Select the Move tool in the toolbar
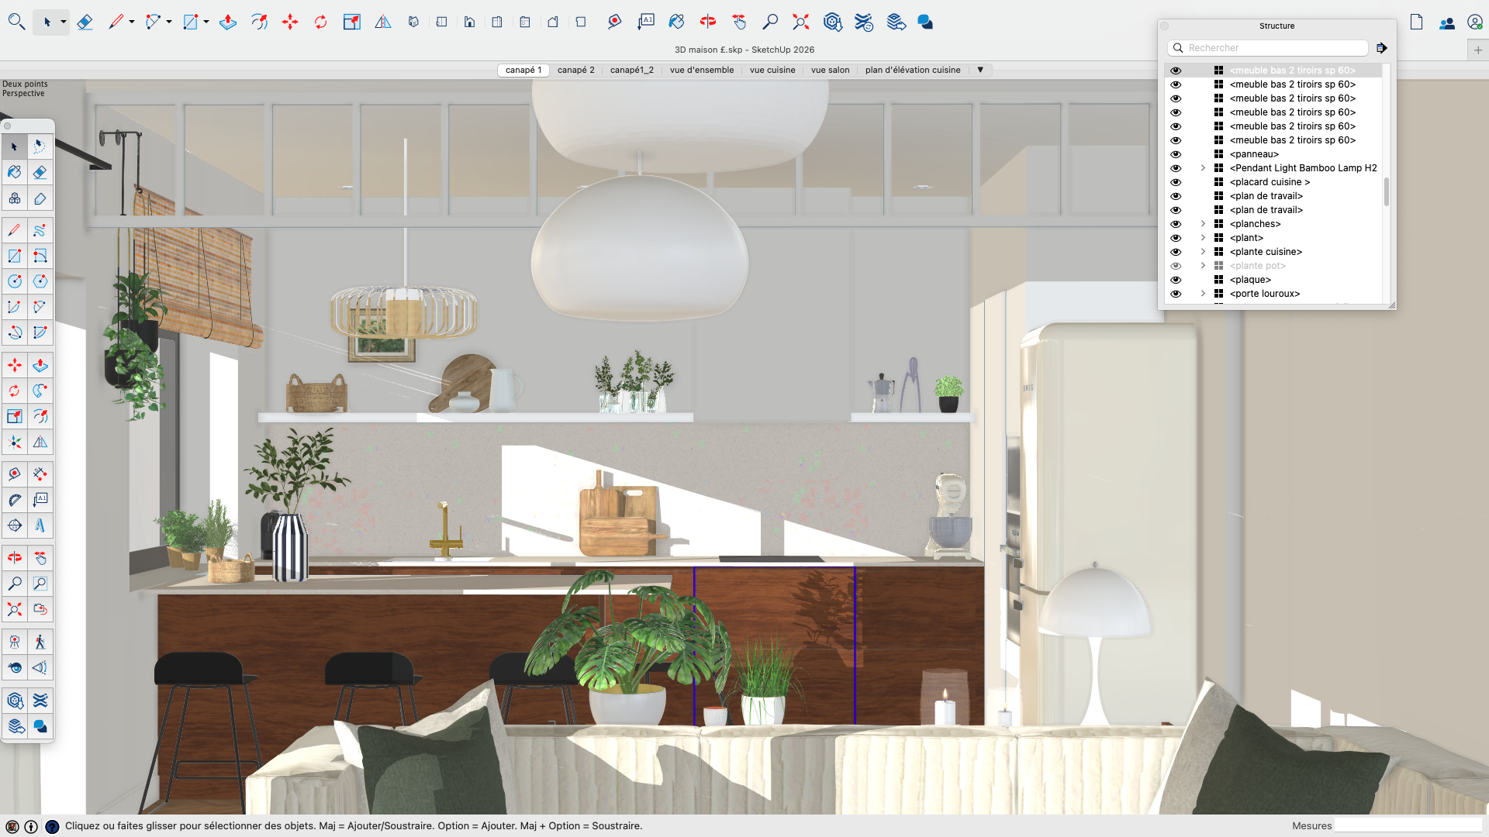 pos(290,22)
